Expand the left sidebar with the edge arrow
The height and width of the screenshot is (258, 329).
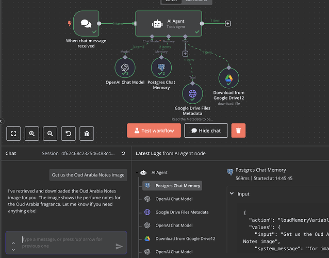[1, 121]
